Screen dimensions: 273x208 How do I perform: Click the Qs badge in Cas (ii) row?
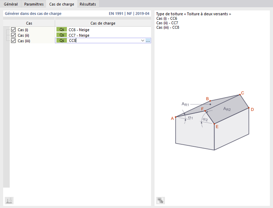62,35
